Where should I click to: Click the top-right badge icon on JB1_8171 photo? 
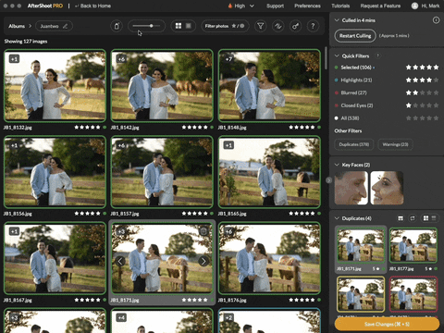(203, 231)
